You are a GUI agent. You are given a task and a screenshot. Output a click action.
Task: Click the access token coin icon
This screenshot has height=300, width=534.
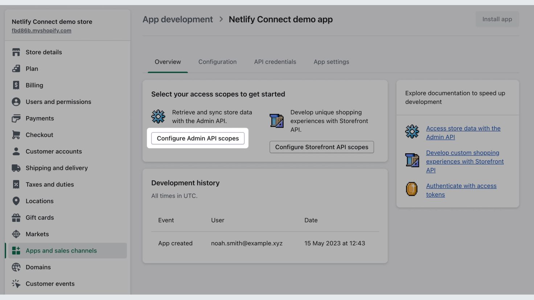pyautogui.click(x=412, y=189)
